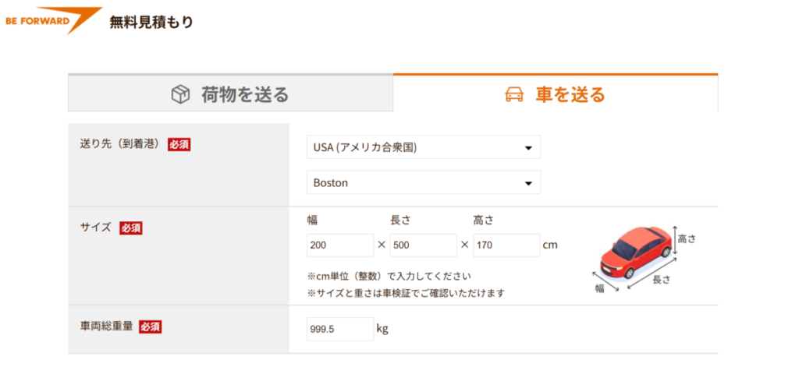Viewport: 799px width, 367px height.
Task: Click the 必須 badge beside サイズ
Action: point(130,228)
